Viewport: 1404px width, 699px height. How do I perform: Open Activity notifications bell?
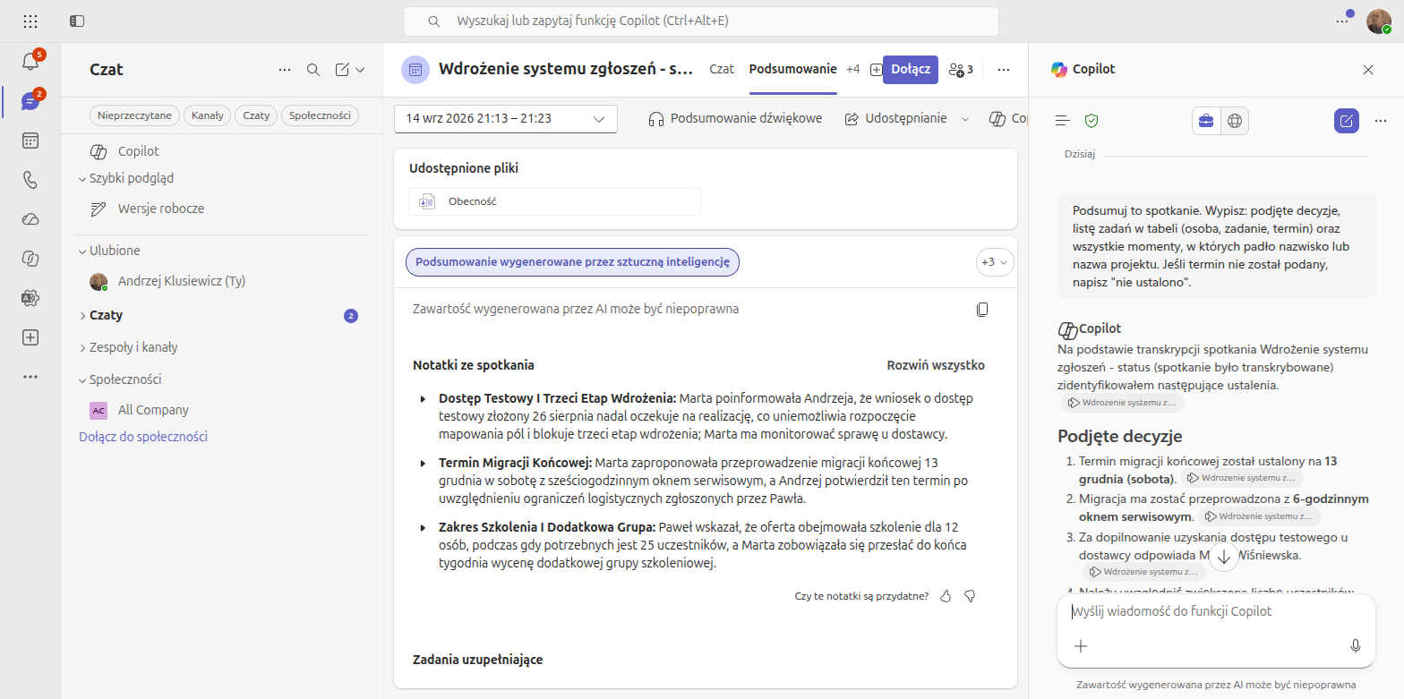[x=30, y=62]
